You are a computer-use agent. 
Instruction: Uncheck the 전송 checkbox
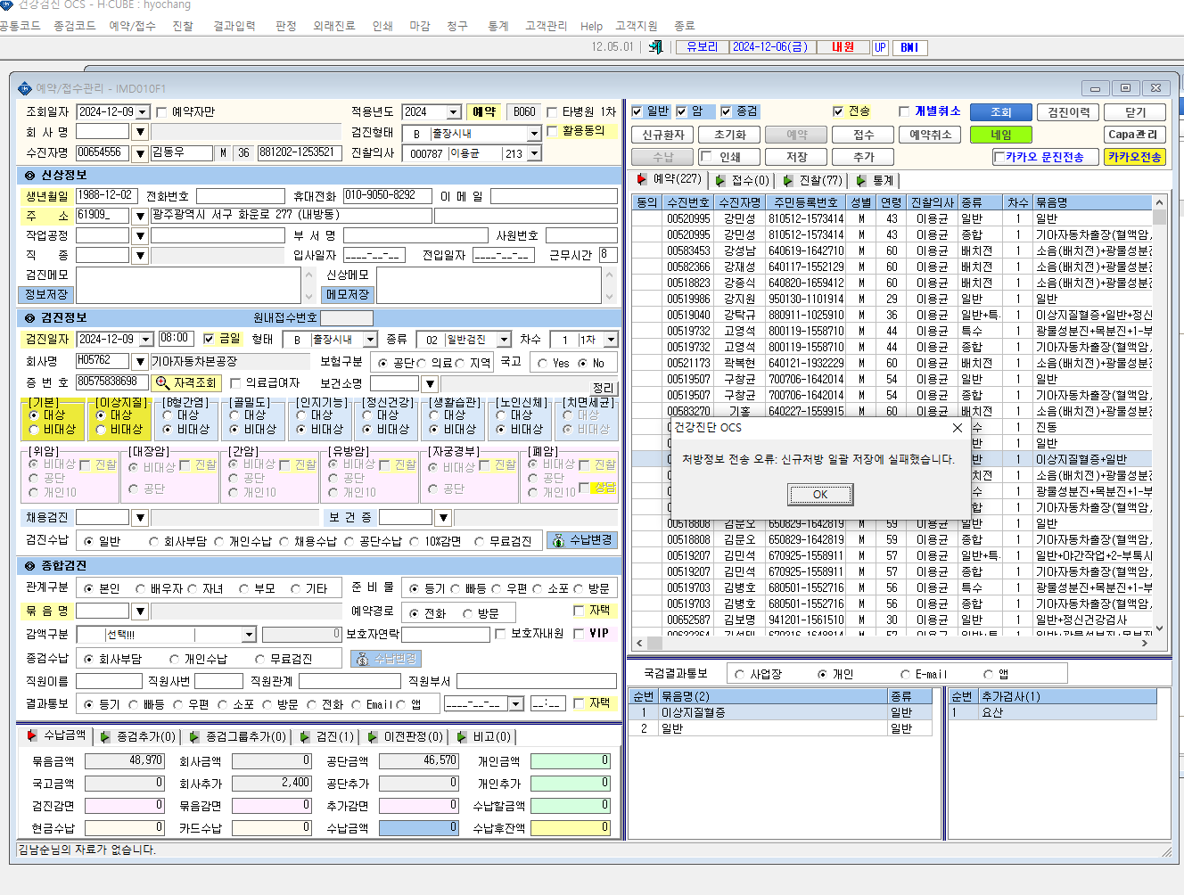pyautogui.click(x=838, y=111)
